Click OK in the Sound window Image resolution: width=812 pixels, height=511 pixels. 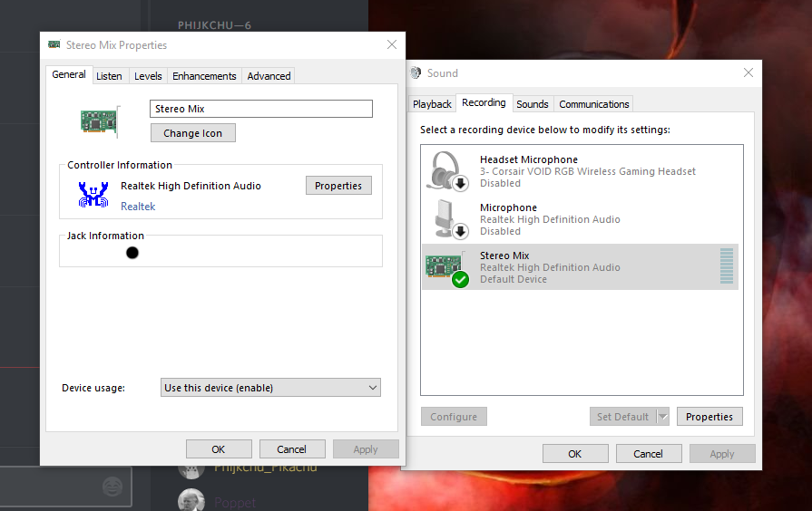click(x=575, y=454)
